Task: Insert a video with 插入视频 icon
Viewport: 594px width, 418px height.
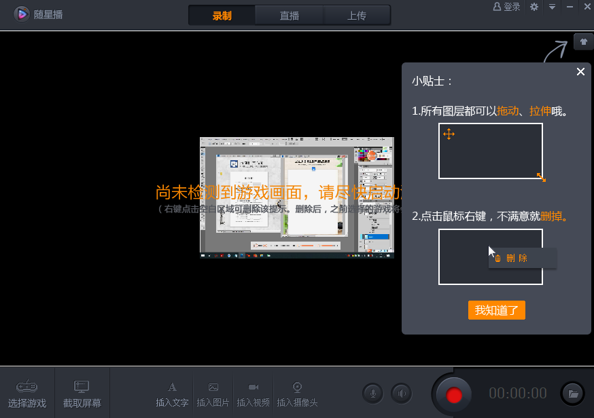Action: click(253, 387)
